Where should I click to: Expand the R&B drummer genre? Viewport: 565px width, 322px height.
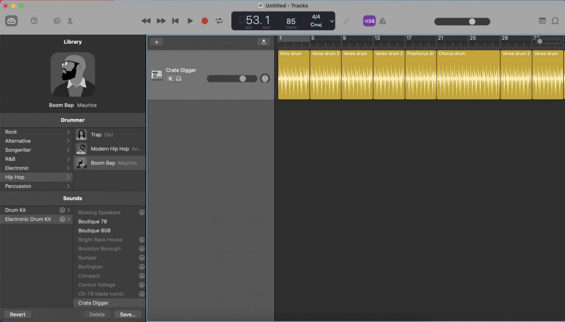point(36,159)
